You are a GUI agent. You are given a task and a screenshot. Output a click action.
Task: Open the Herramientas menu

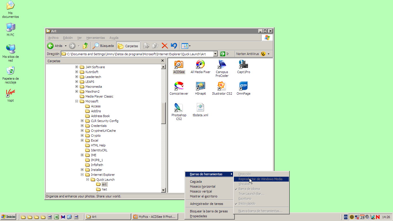(96, 38)
